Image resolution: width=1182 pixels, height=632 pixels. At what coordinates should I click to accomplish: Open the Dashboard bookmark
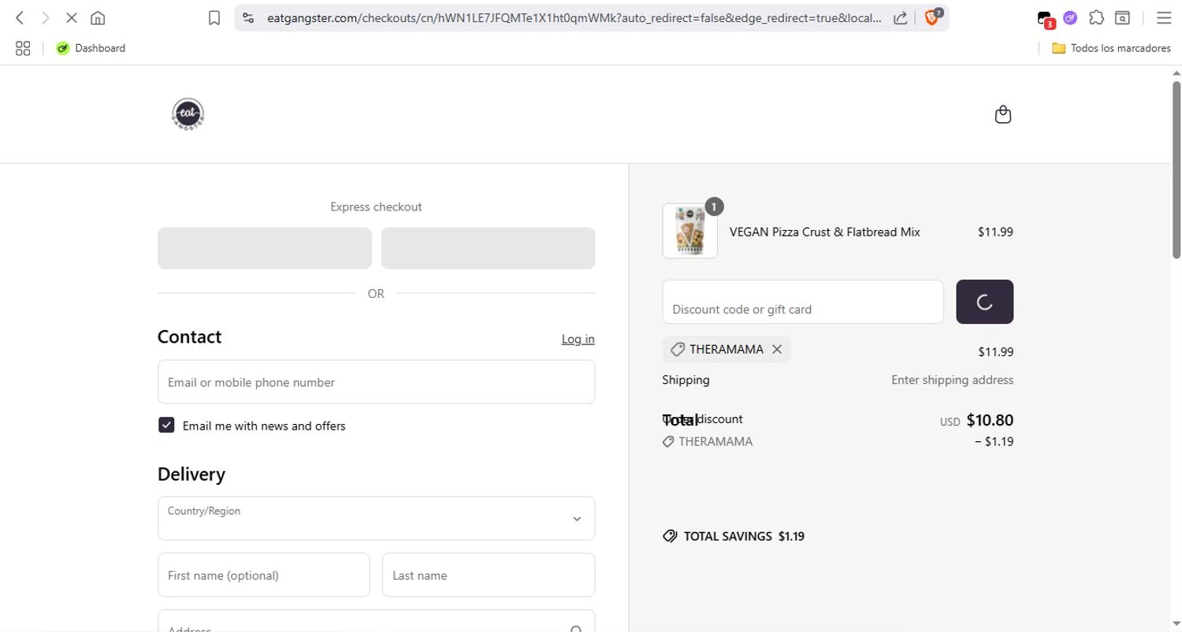(91, 48)
